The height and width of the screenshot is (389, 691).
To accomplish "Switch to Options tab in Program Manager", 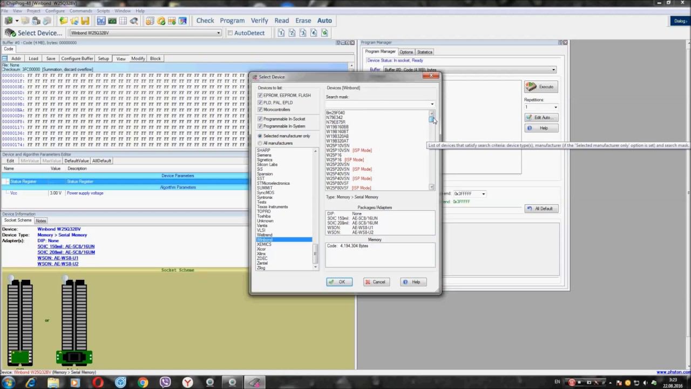I will pyautogui.click(x=406, y=52).
